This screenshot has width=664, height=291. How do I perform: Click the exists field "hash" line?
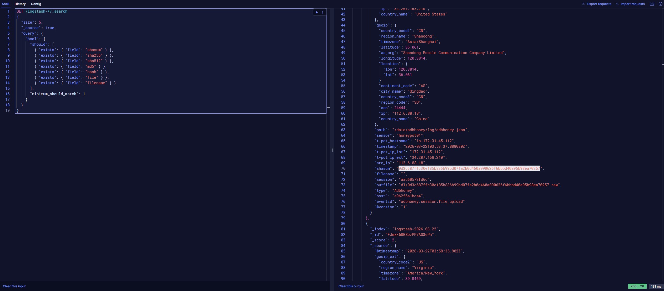point(72,72)
